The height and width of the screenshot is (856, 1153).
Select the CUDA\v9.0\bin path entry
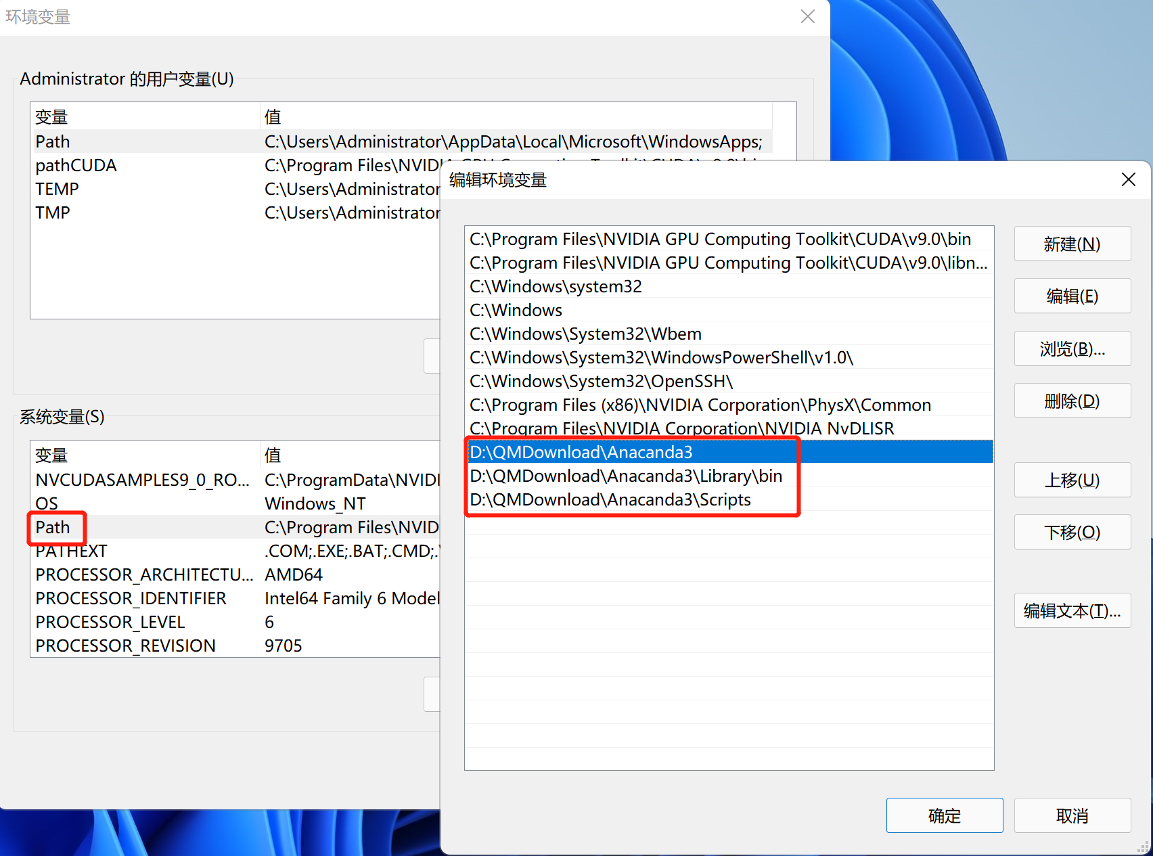point(729,239)
